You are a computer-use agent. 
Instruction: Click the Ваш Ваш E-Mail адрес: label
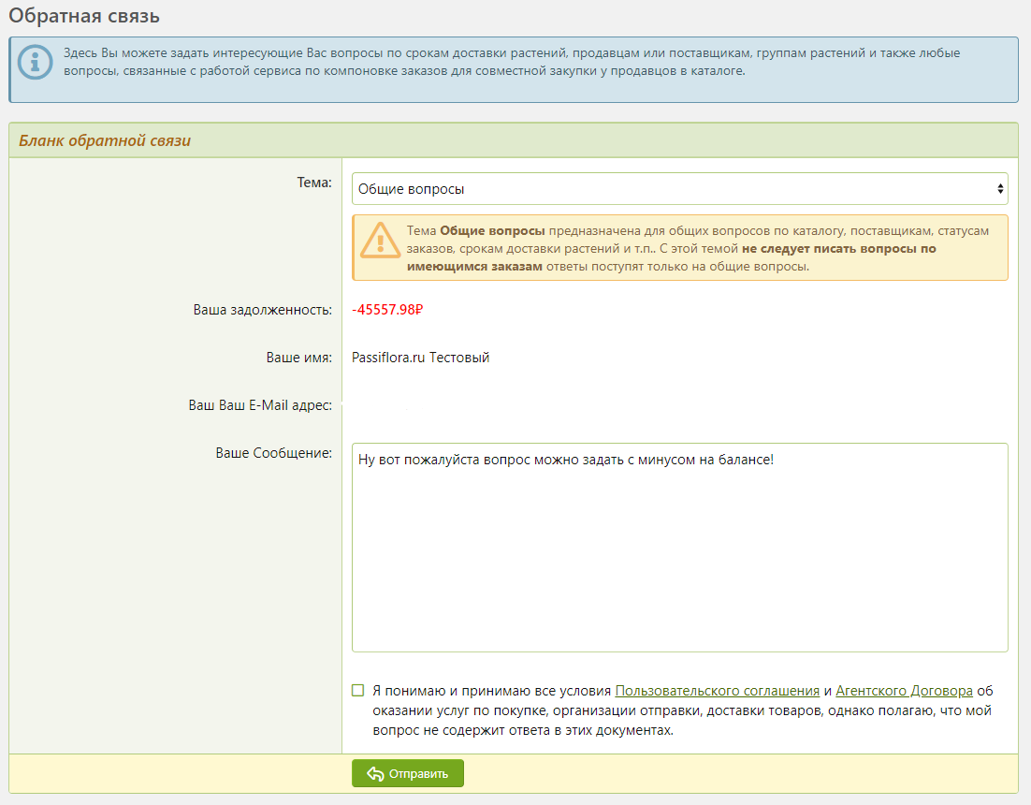pyautogui.click(x=260, y=405)
